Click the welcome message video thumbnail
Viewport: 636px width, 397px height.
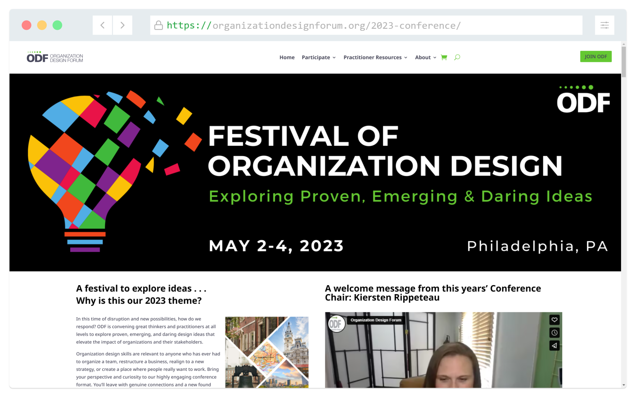(443, 350)
